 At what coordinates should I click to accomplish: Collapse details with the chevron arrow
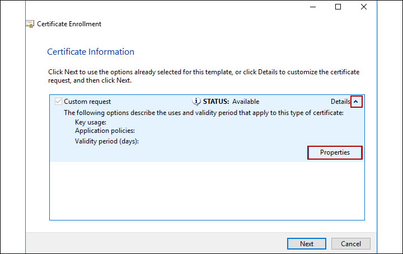tap(356, 102)
